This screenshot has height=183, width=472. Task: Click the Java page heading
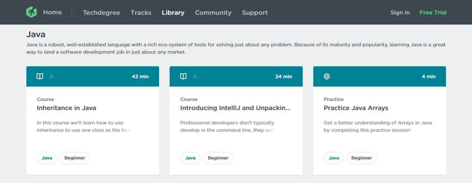click(36, 34)
